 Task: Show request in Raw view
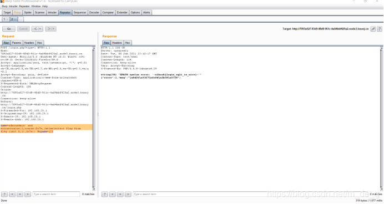(6, 43)
